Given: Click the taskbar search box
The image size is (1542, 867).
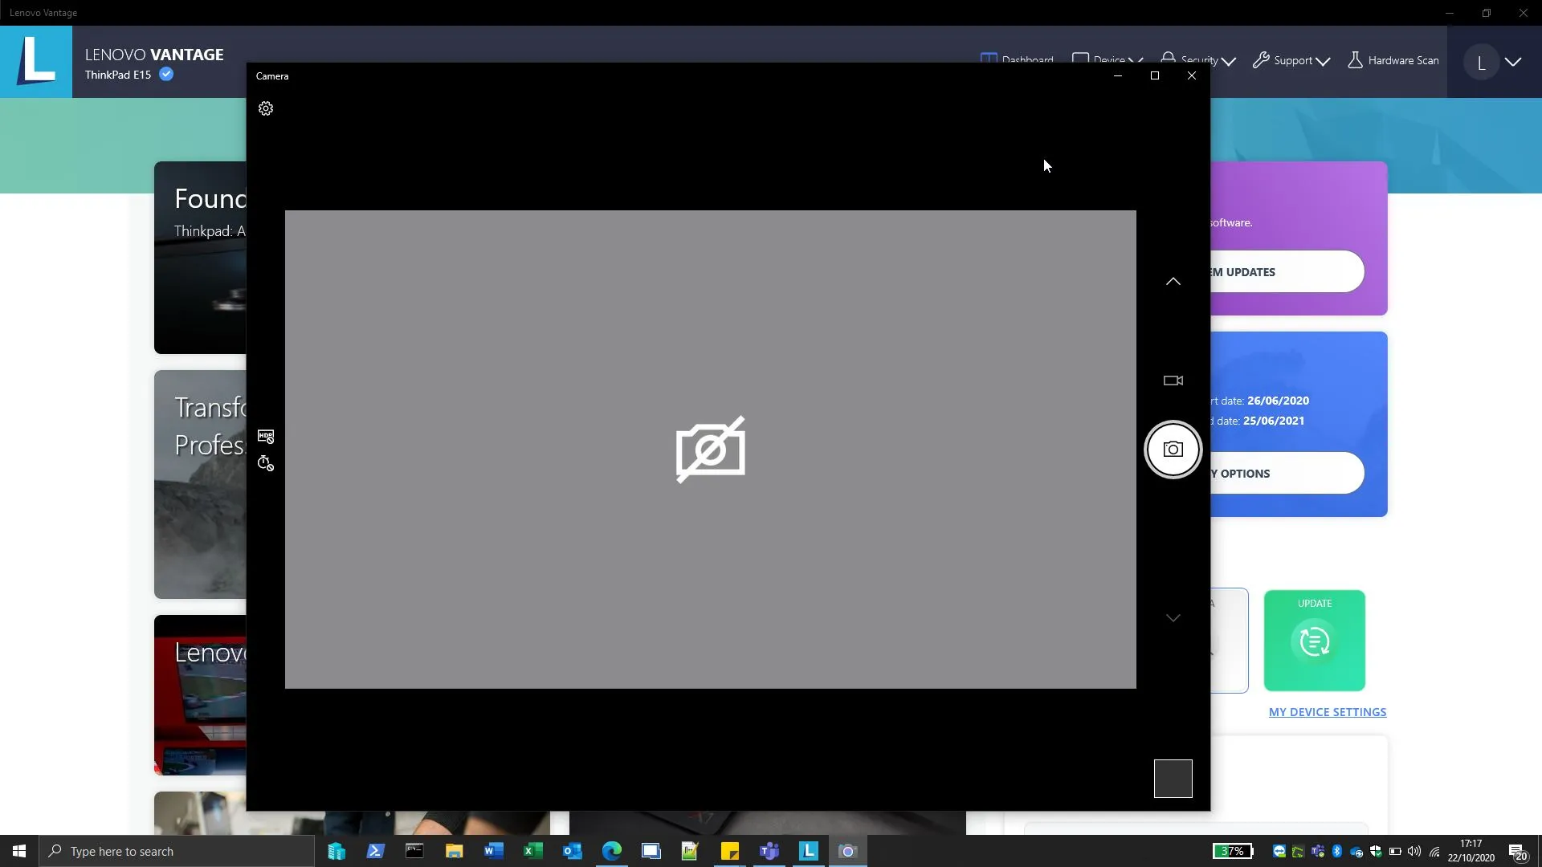Looking at the screenshot, I should coord(177,851).
